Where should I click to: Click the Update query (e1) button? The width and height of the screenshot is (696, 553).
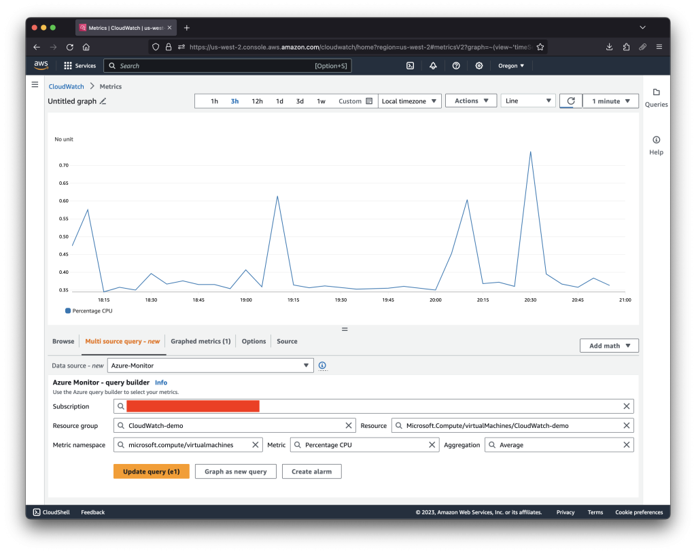pyautogui.click(x=151, y=471)
